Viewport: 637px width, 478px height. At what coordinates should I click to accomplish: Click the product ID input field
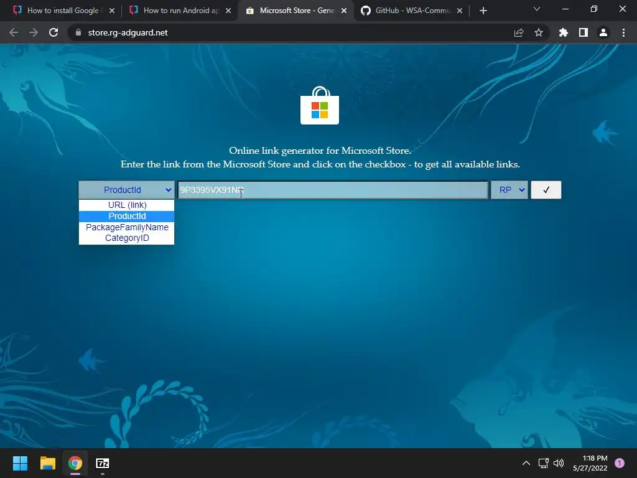tap(333, 190)
